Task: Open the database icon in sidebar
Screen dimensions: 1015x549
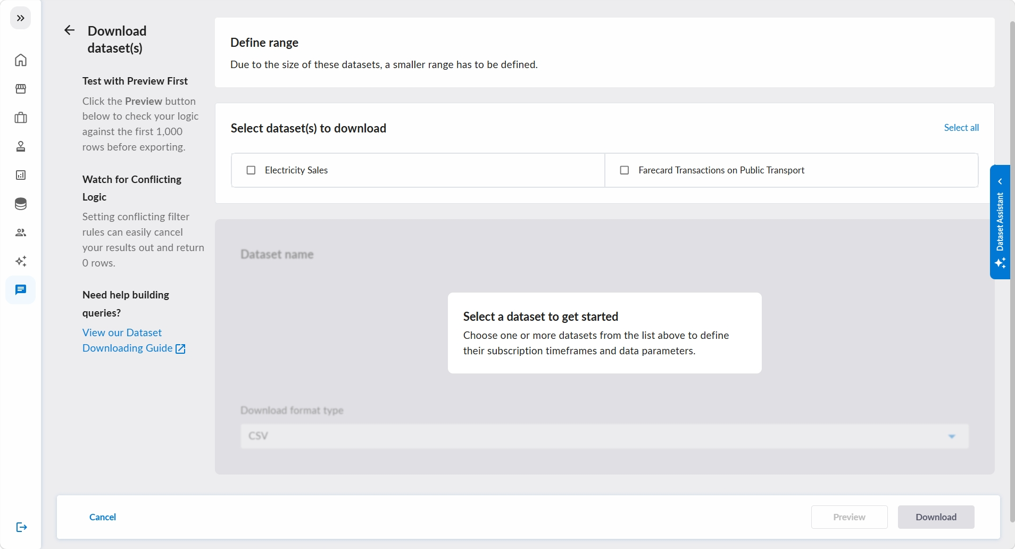Action: pyautogui.click(x=21, y=204)
